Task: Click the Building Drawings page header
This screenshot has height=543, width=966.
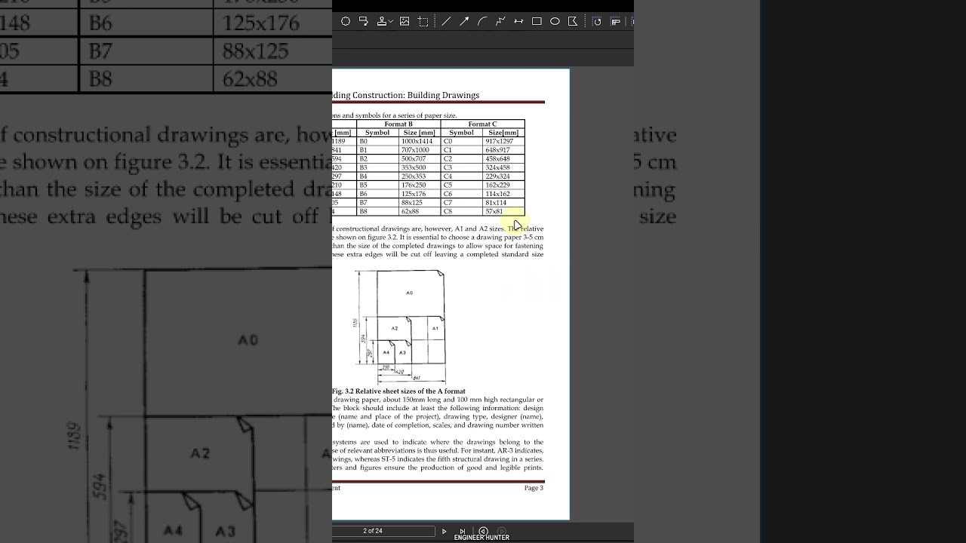Action: click(x=406, y=96)
